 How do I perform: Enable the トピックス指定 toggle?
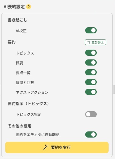click(x=91, y=114)
